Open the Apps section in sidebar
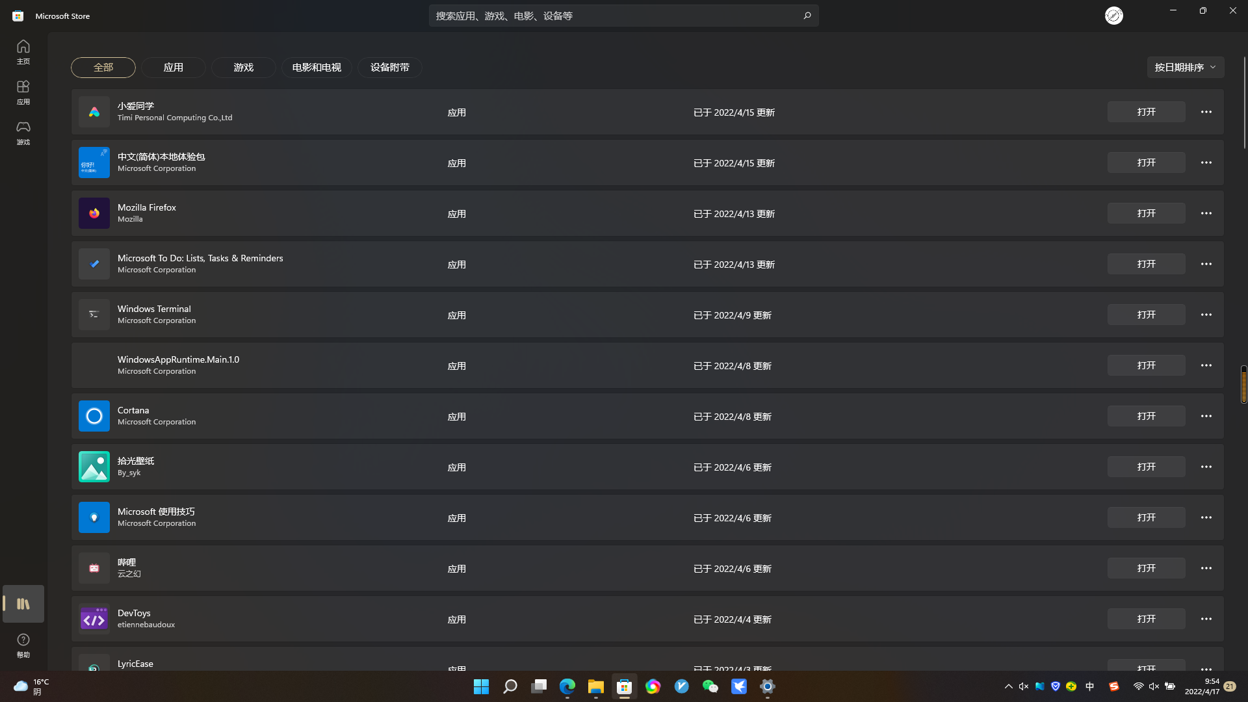1248x702 pixels. point(23,92)
